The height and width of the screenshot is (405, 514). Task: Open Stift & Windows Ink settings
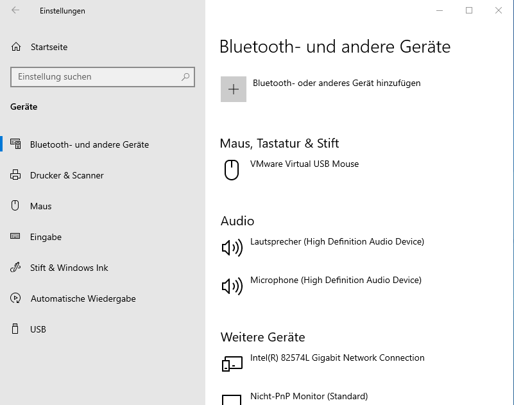69,268
